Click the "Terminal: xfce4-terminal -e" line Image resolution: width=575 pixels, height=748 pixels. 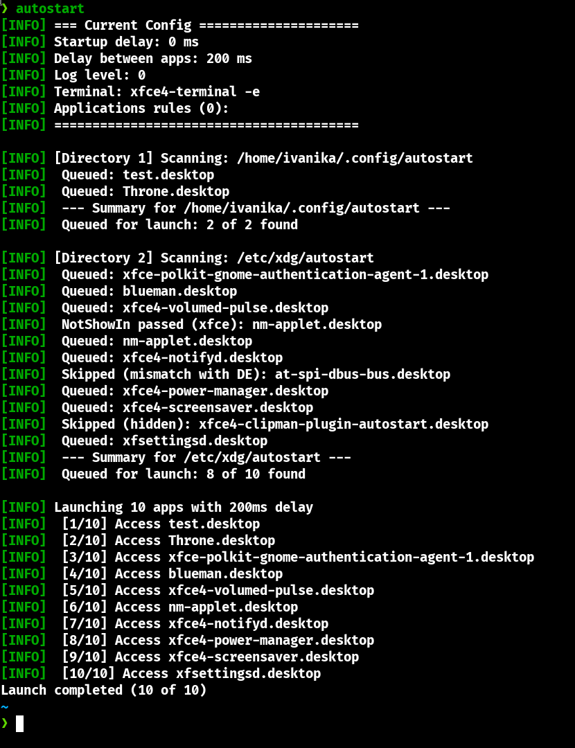(x=157, y=91)
